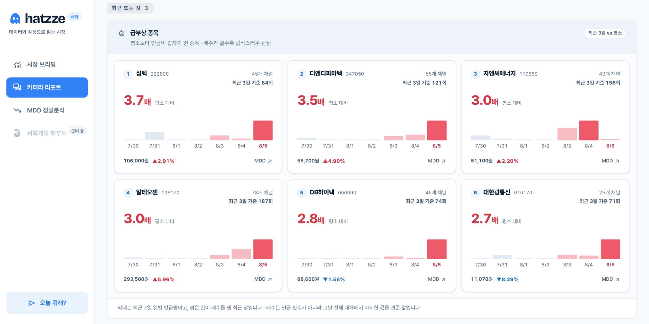
Task: Click the 7/31 bar in 심텍 chart
Action: [155, 136]
